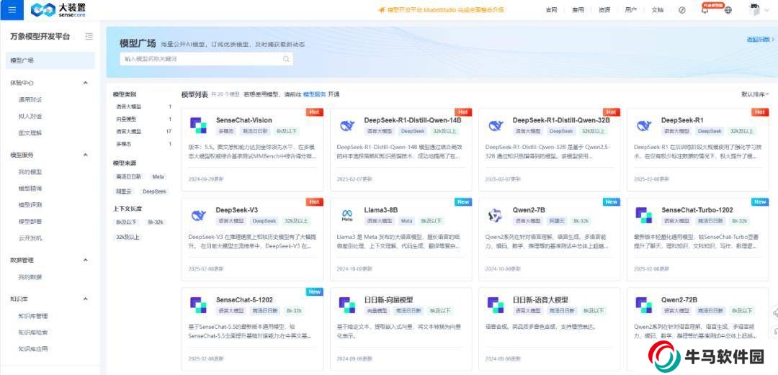Viewport: 778px width, 375px height.
Task: Click the model name search input field
Action: point(200,59)
